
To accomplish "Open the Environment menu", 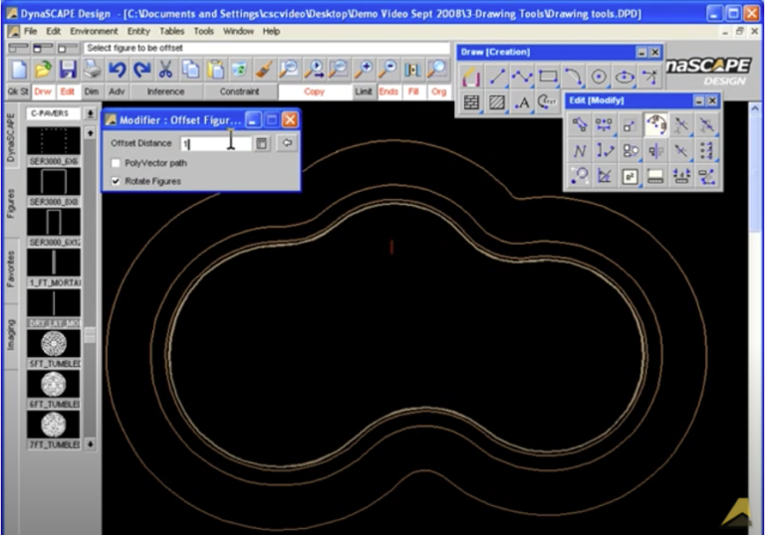I will click(x=94, y=31).
